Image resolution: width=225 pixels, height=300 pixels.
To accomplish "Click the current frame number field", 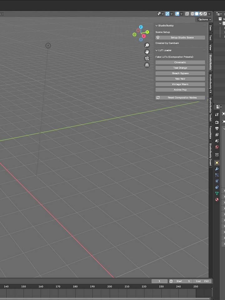I will 159,281.
